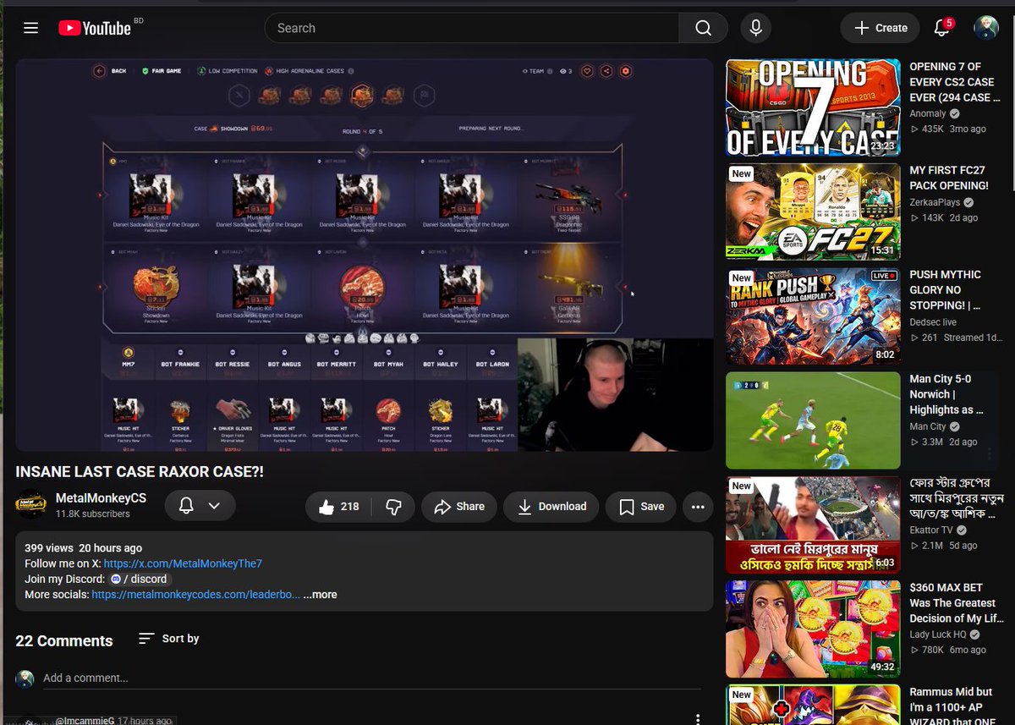Open MetalMonkeyCS channel name link
Screen dimensions: 1015x725
(101, 498)
